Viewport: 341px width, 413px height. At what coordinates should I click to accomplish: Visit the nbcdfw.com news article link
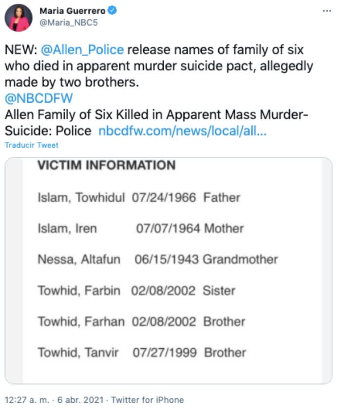[183, 131]
